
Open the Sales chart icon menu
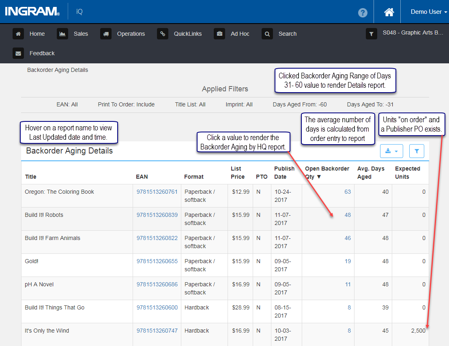click(62, 34)
